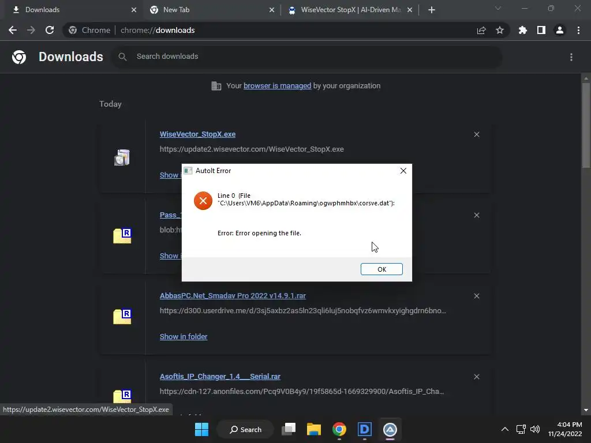Click the Asoftis_IP_Changer rar file icon
Viewport: 591px width, 443px height.
click(x=122, y=396)
